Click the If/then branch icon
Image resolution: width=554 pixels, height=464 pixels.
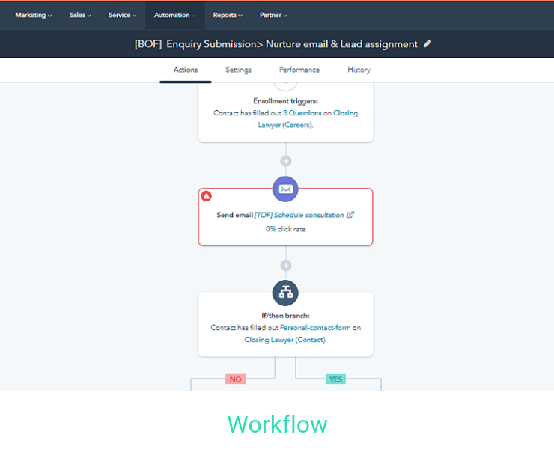(x=285, y=293)
